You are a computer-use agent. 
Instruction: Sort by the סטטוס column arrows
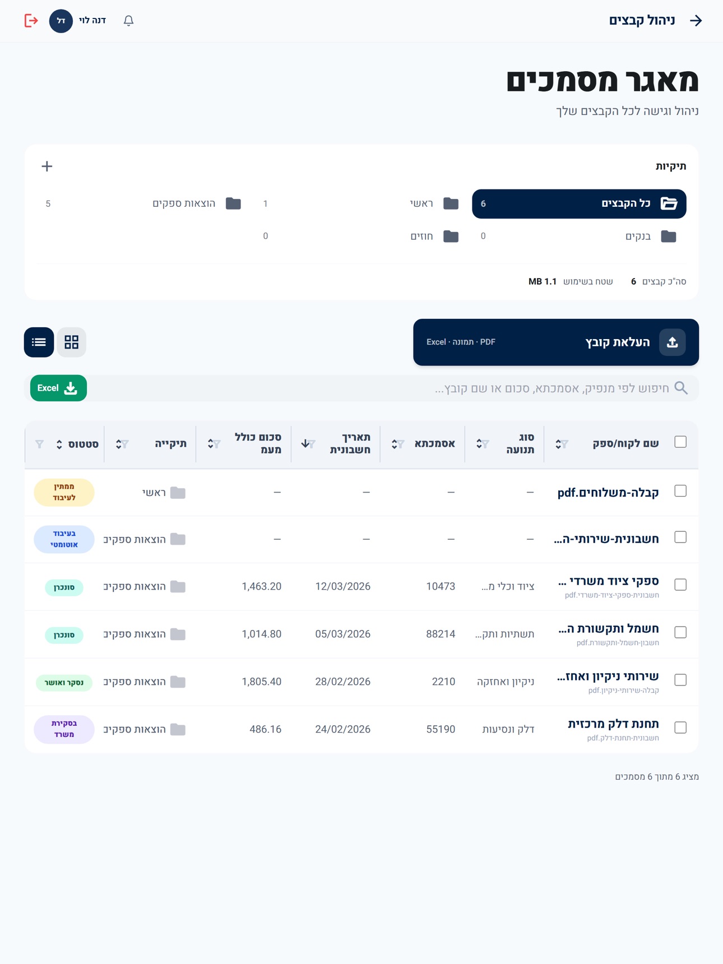tap(59, 444)
